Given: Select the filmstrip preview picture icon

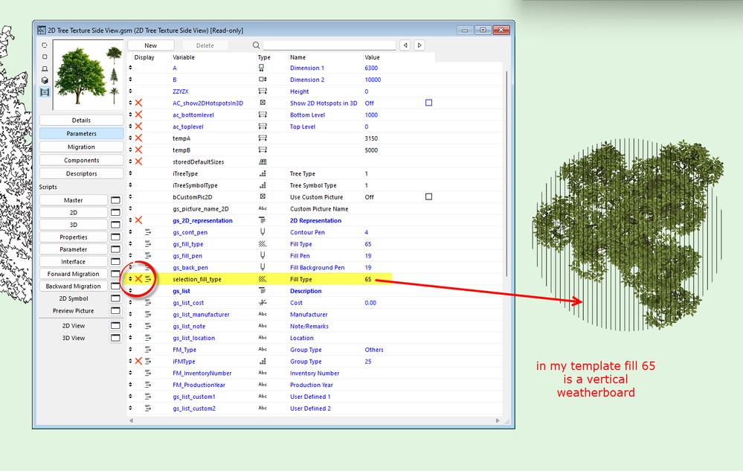Looking at the screenshot, I should (45, 92).
